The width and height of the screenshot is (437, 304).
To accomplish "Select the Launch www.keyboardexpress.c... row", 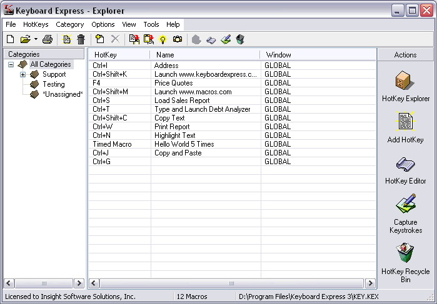I will (232, 74).
